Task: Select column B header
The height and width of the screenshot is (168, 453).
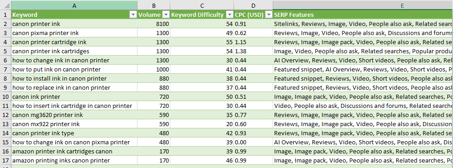Action: click(154, 5)
